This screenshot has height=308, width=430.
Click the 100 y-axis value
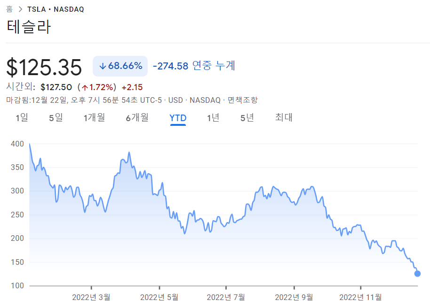point(17,285)
